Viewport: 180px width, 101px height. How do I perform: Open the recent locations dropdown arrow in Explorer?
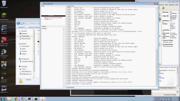24,23
